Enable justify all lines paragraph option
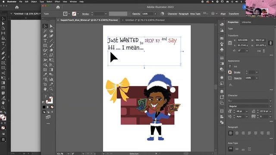 [268, 133]
